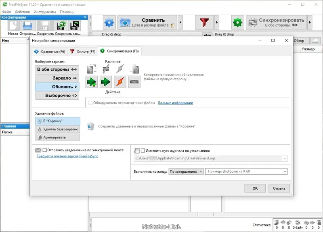Image resolution: width=323 pixels, height=232 pixels.
Task: Select the Главная row in the left panel
Action: pyautogui.click(x=15, y=126)
